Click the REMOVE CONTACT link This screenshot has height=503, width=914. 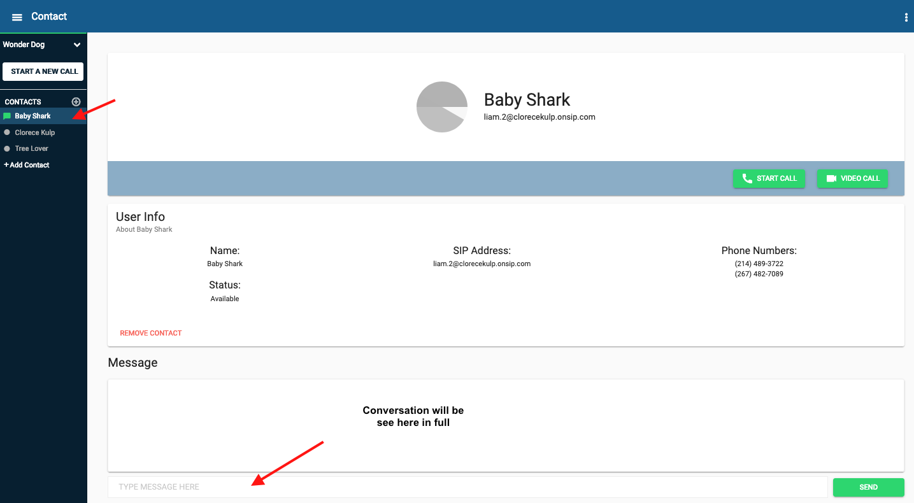click(x=150, y=332)
